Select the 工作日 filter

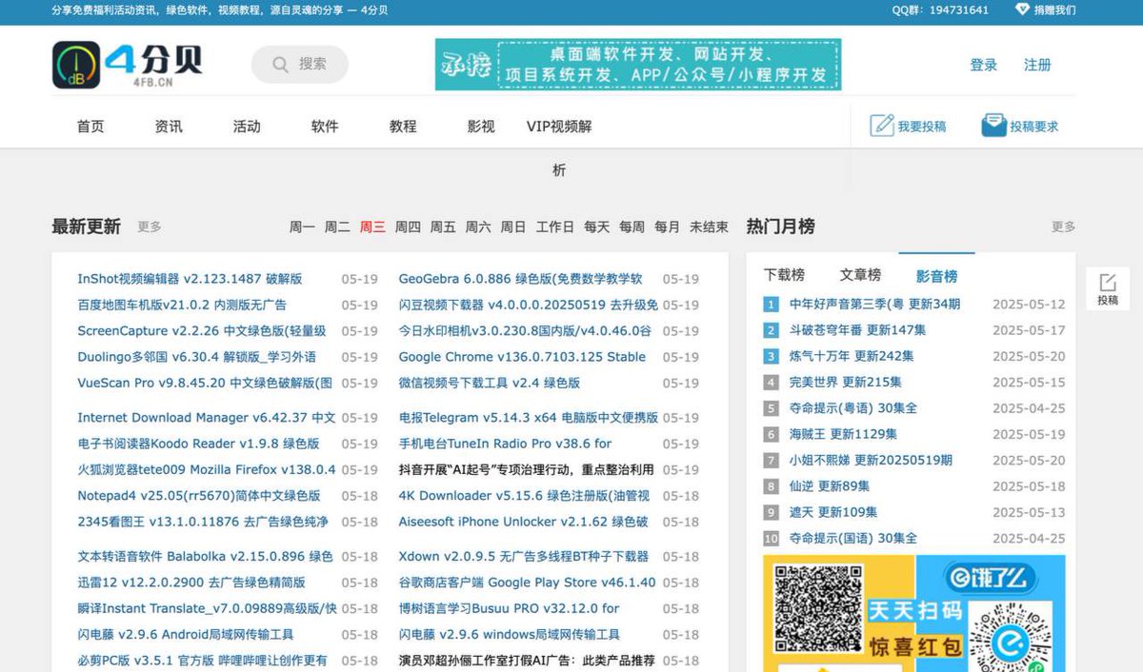coord(555,227)
